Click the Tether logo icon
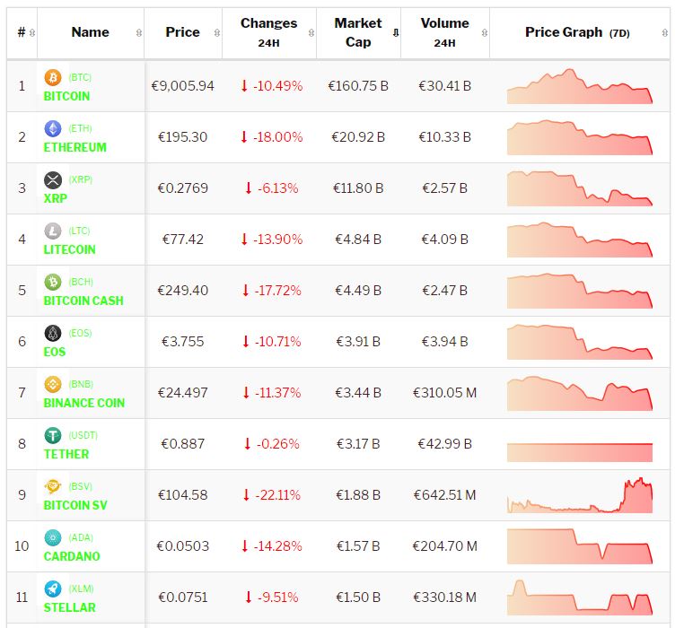 pyautogui.click(x=53, y=436)
